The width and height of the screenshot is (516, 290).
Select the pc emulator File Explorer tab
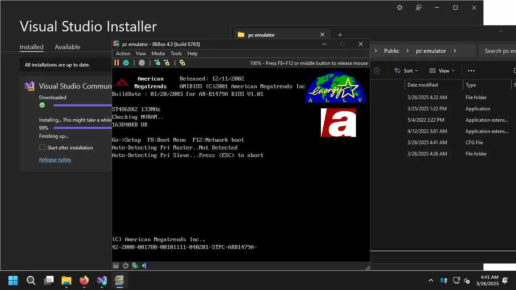[281, 35]
